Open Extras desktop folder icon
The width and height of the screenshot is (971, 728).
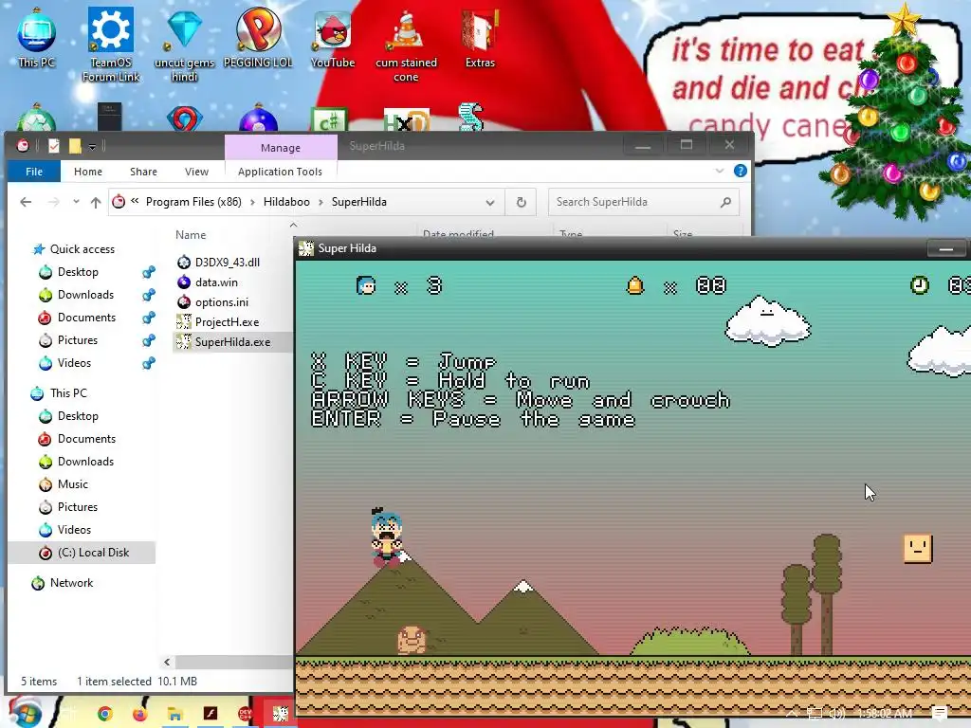pyautogui.click(x=480, y=37)
